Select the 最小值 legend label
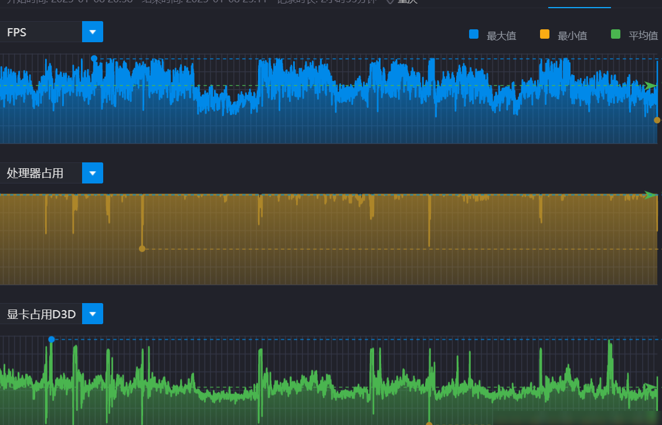 click(x=572, y=36)
